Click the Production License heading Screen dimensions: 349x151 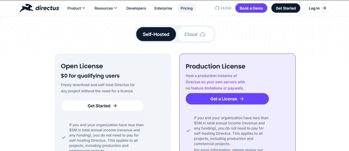(215, 66)
